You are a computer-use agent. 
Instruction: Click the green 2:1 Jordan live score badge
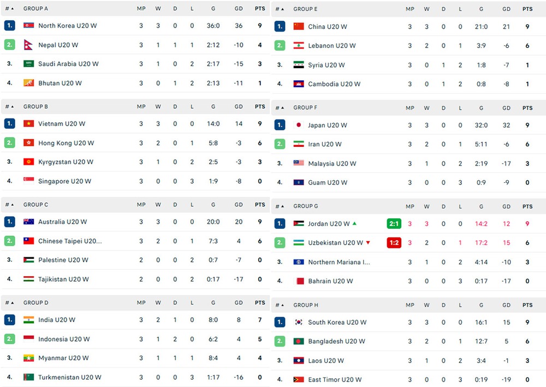click(394, 224)
